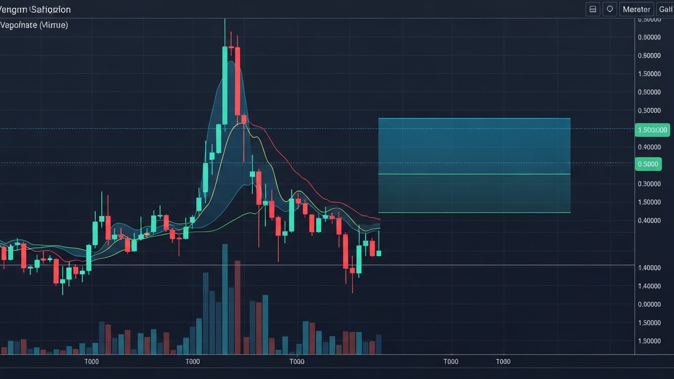674x379 pixels.
Task: Click the green 0.5000 price tag
Action: [648, 164]
